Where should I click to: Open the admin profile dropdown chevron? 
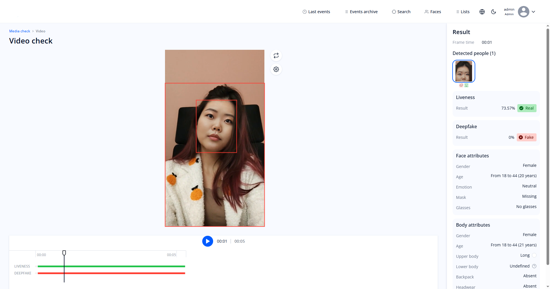tap(534, 11)
